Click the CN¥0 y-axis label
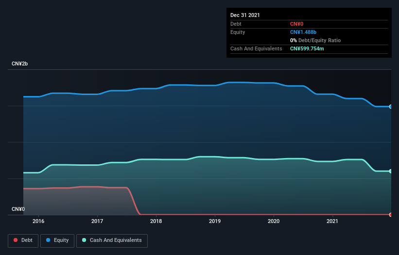The image size is (399, 255). (x=18, y=209)
